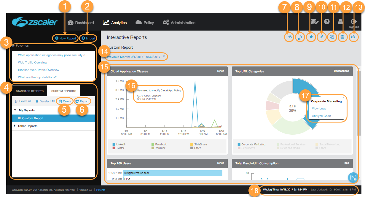The image size is (365, 197).
Task: Print the report using the printer icon
Action: click(353, 37)
